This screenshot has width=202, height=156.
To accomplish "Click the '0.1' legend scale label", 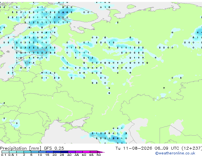I will coord(4,155).
